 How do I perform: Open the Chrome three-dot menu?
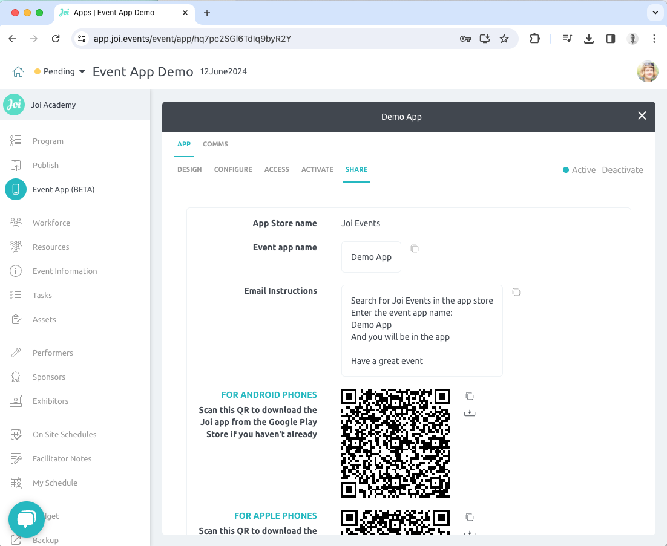654,39
